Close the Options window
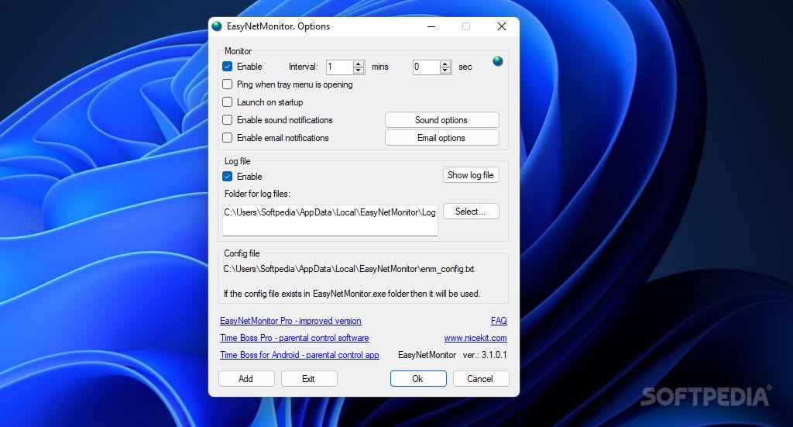Image resolution: width=793 pixels, height=427 pixels. (502, 26)
